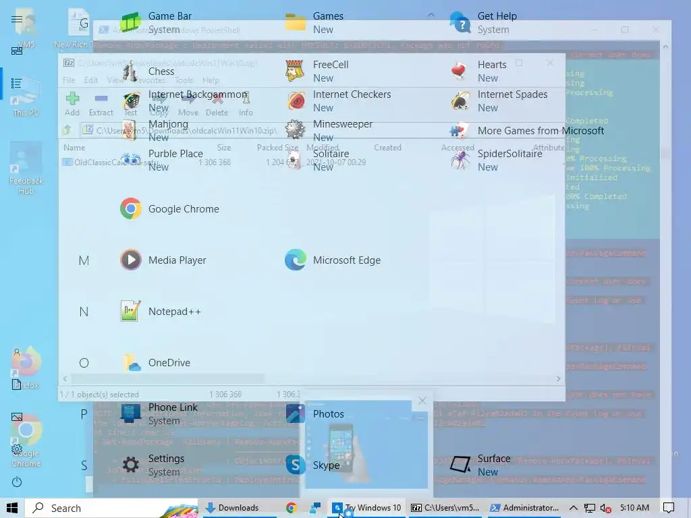Open the Power options in Start
This screenshot has width=691, height=518.
point(17,482)
